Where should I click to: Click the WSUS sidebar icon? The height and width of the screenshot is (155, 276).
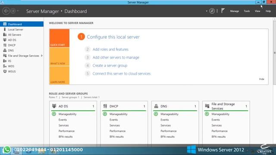click(5, 71)
